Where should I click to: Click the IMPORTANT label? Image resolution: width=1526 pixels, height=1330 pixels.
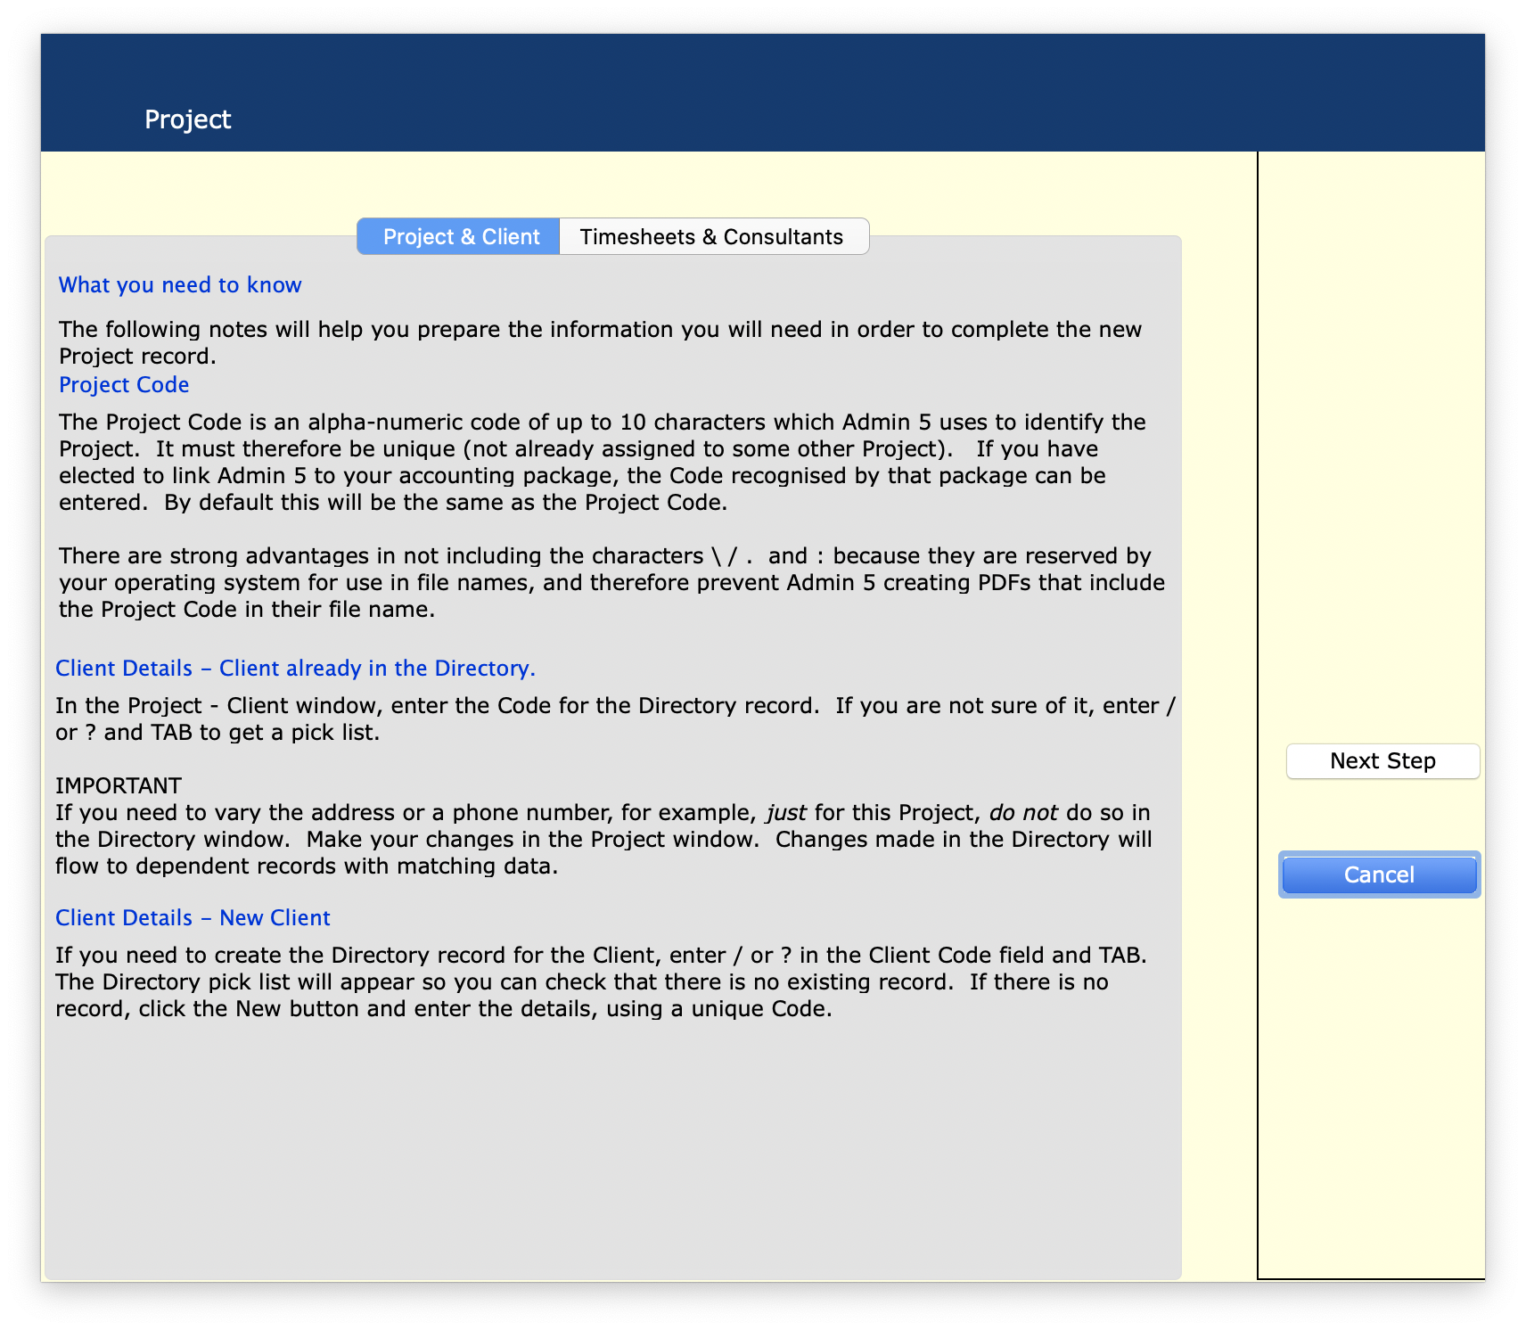(119, 785)
